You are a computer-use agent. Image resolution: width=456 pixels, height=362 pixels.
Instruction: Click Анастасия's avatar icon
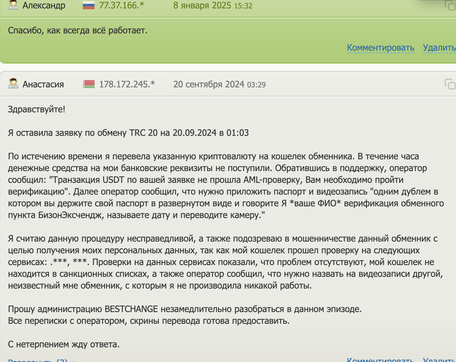[x=14, y=84]
